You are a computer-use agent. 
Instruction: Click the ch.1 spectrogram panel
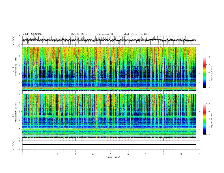coord(109,69)
